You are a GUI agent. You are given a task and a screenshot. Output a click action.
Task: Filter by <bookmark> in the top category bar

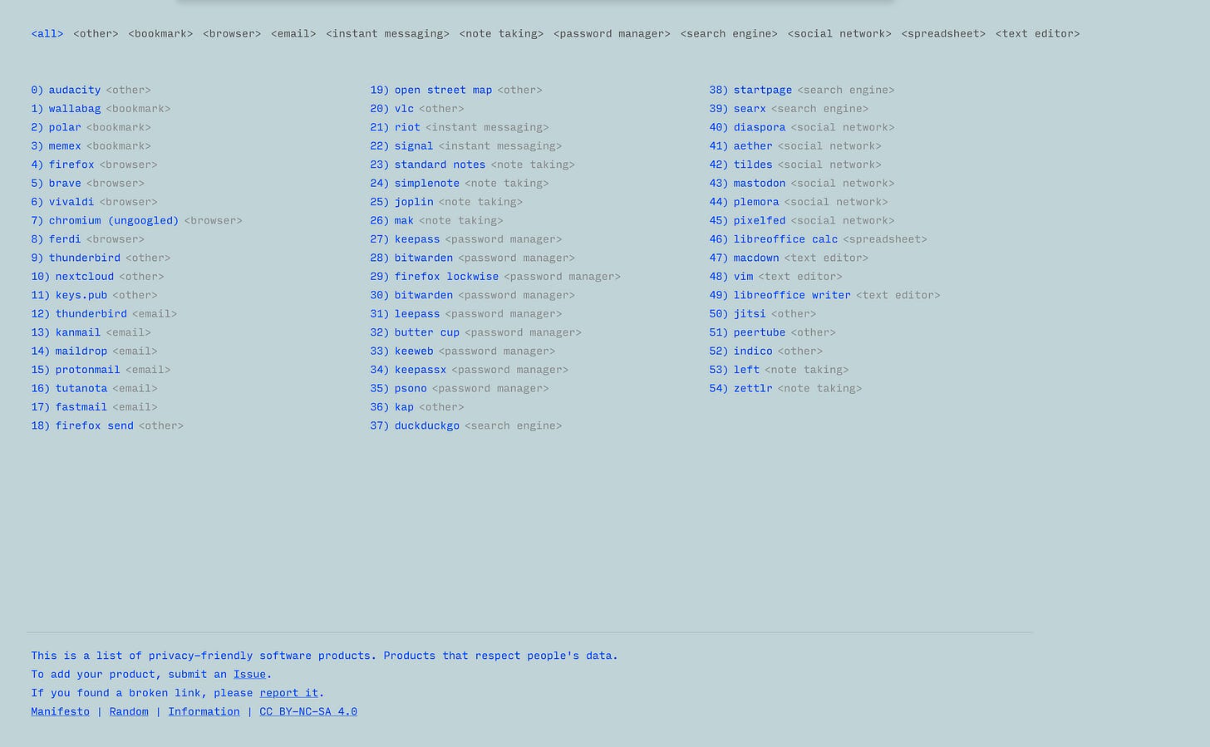point(160,34)
